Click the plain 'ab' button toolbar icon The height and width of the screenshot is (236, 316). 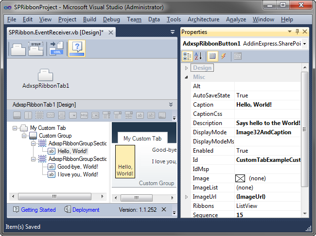pos(140,115)
